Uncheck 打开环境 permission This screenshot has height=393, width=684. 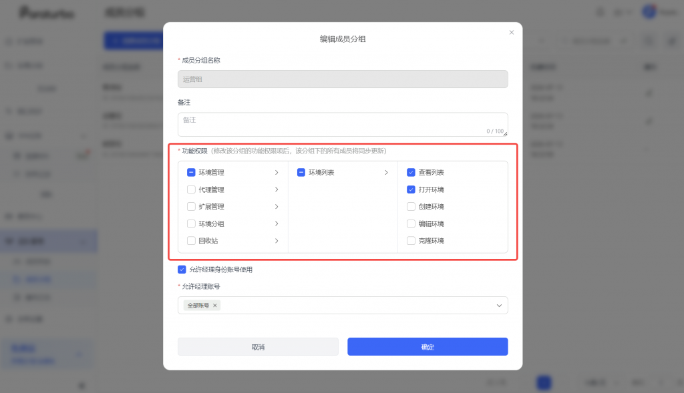[411, 189]
